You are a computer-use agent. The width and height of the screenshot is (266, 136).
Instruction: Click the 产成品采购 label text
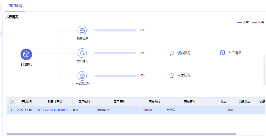click(x=83, y=84)
